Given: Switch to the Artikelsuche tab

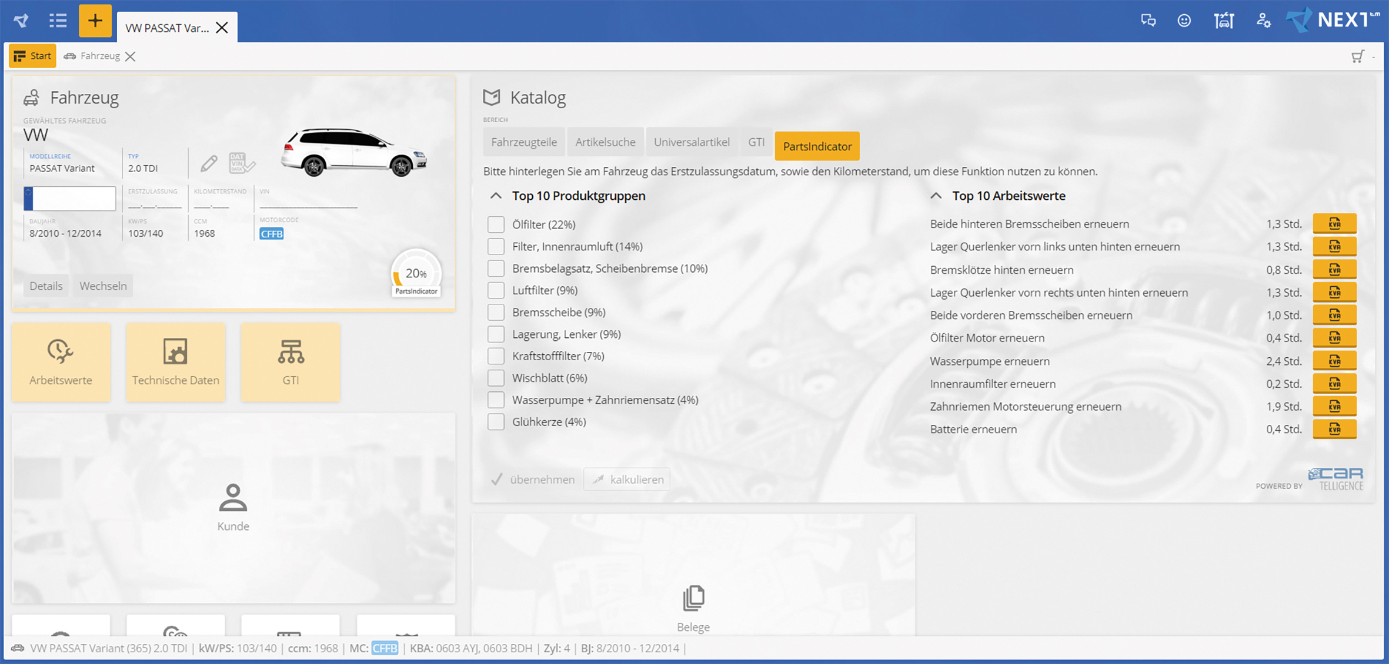Looking at the screenshot, I should pos(605,142).
